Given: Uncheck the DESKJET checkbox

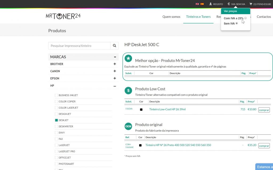Looking at the screenshot, I should point(57,120).
